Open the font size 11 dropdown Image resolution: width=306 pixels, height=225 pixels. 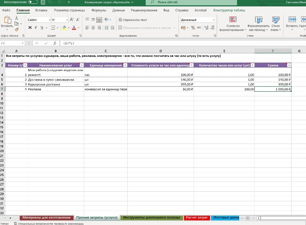tap(67, 20)
